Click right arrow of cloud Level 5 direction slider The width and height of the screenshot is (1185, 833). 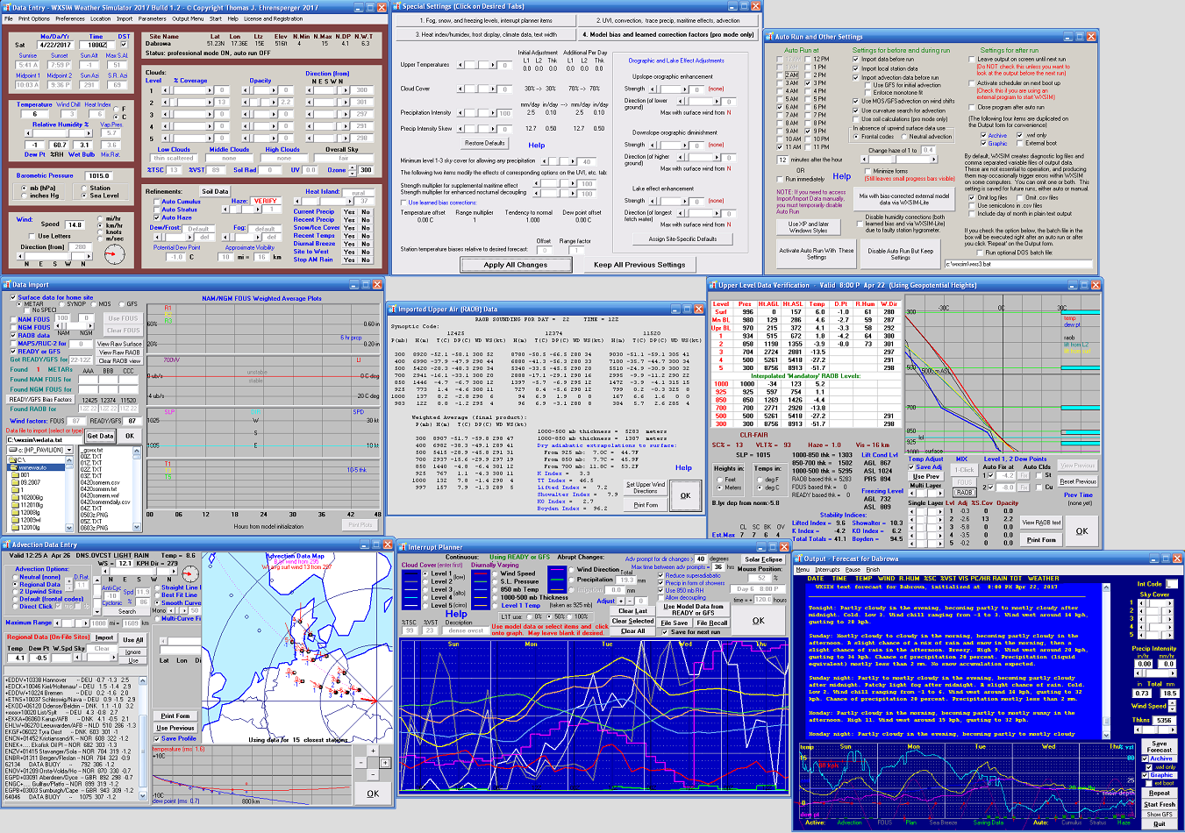tap(347, 138)
